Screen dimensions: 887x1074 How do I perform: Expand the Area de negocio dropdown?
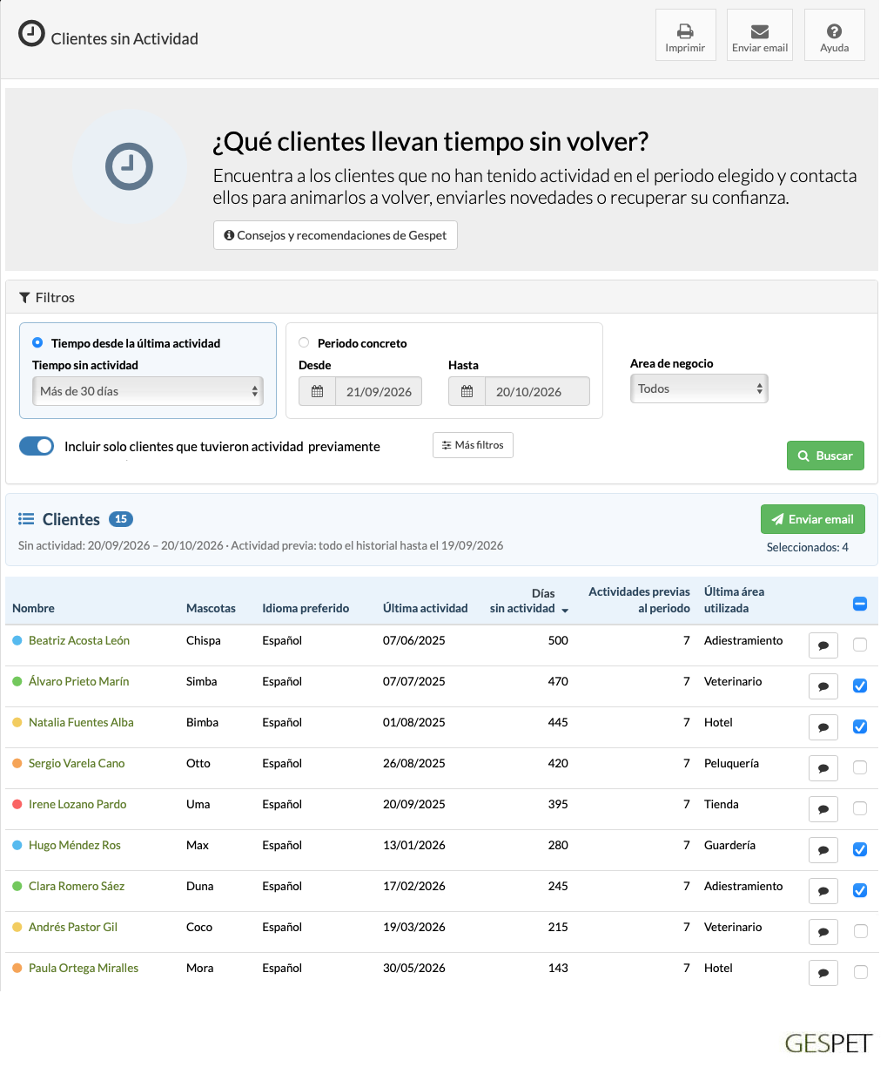pyautogui.click(x=699, y=388)
